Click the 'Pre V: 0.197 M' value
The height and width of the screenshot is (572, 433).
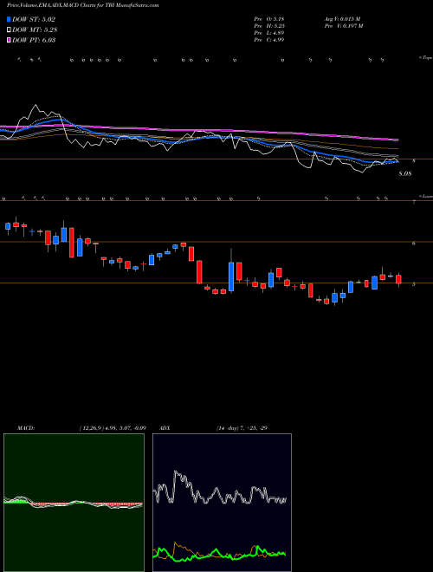pyautogui.click(x=343, y=26)
